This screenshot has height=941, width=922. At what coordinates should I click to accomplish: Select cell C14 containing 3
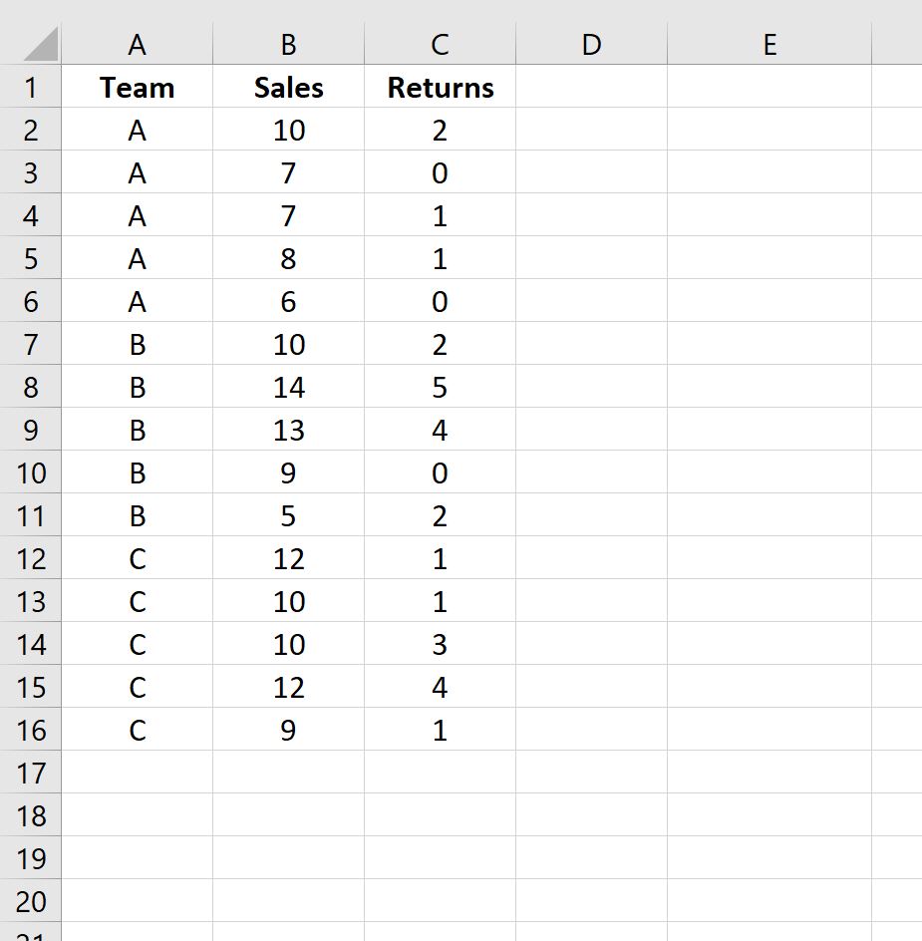pos(440,644)
